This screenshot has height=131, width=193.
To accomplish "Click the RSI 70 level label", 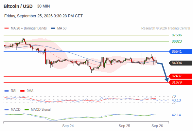I will (x=174, y=96).
